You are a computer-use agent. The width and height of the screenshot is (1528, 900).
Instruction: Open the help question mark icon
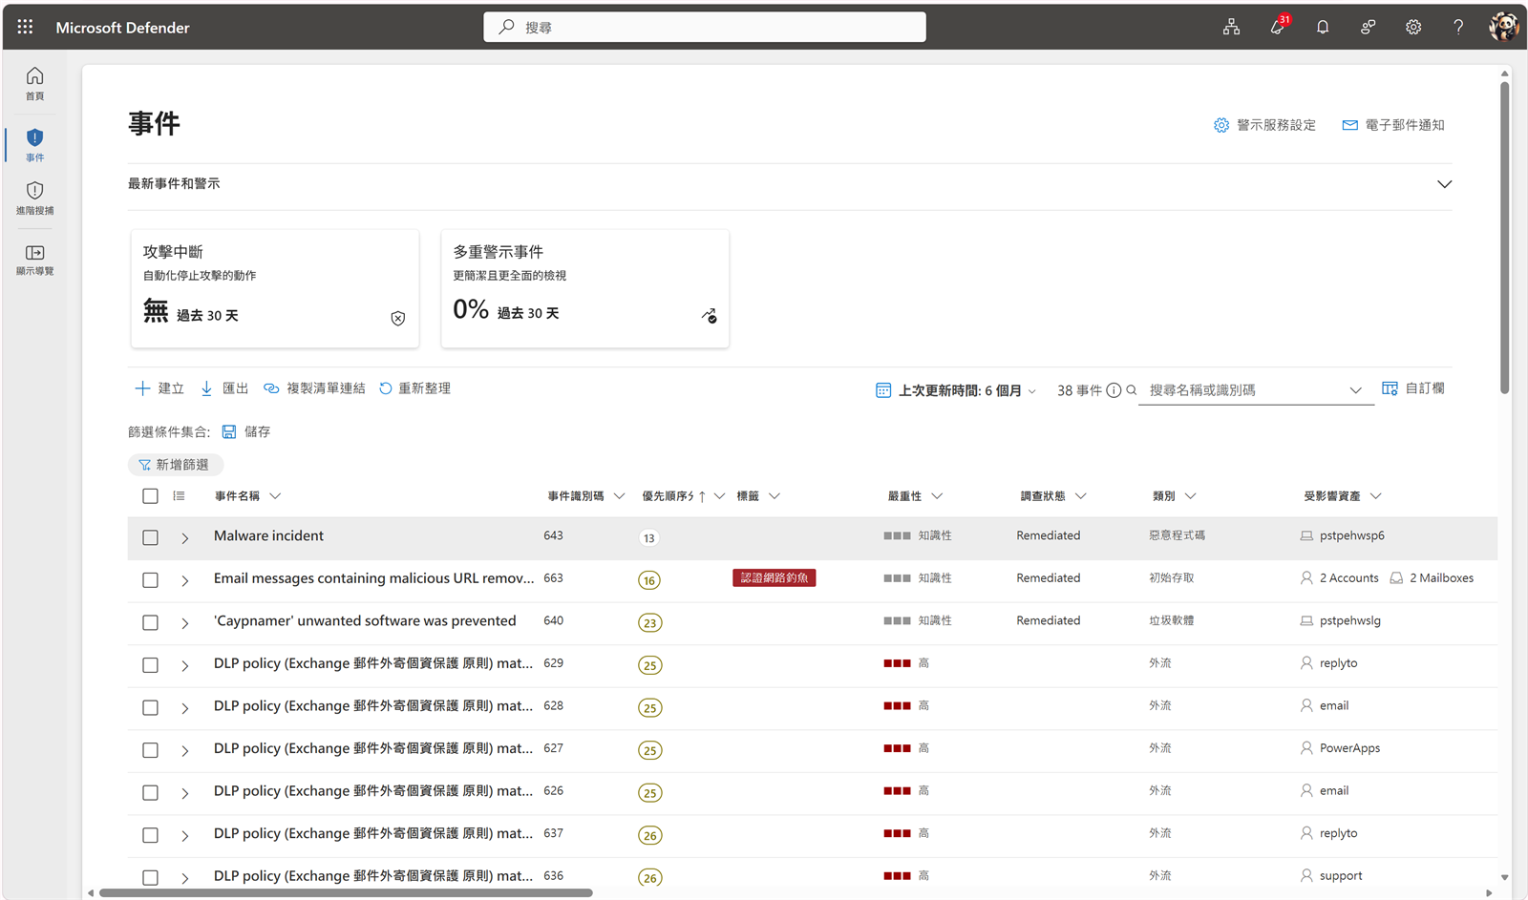pyautogui.click(x=1458, y=27)
